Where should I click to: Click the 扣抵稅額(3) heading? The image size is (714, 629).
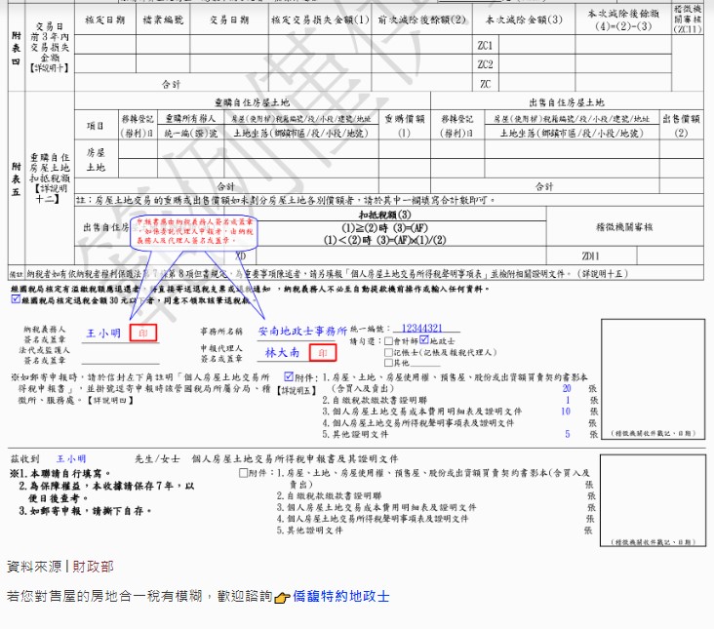click(384, 215)
